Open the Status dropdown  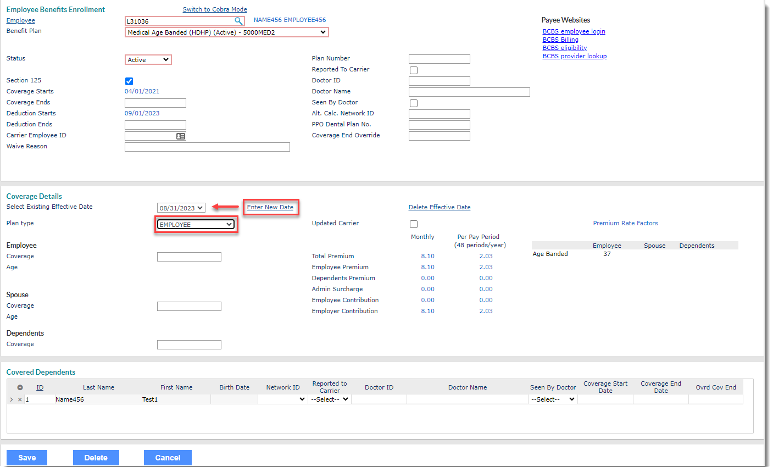coord(148,59)
